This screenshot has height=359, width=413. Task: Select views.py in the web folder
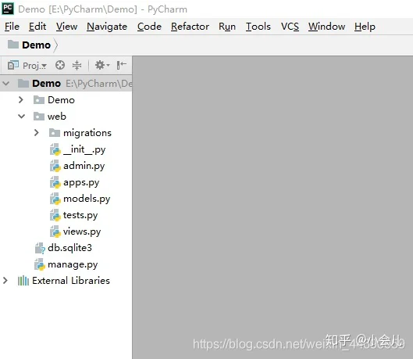tap(75, 232)
